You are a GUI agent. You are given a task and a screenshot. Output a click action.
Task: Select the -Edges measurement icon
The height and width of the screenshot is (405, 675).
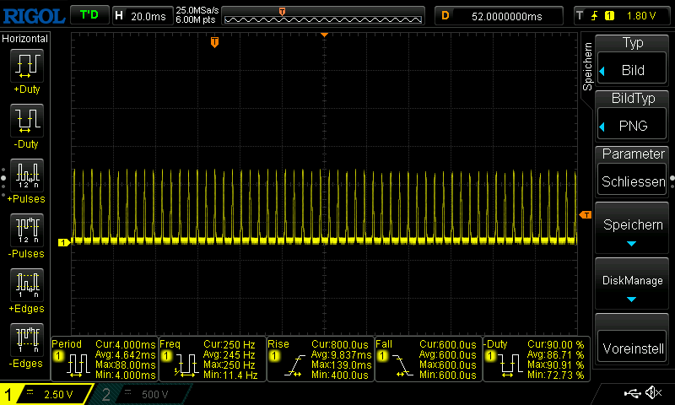coord(27,339)
